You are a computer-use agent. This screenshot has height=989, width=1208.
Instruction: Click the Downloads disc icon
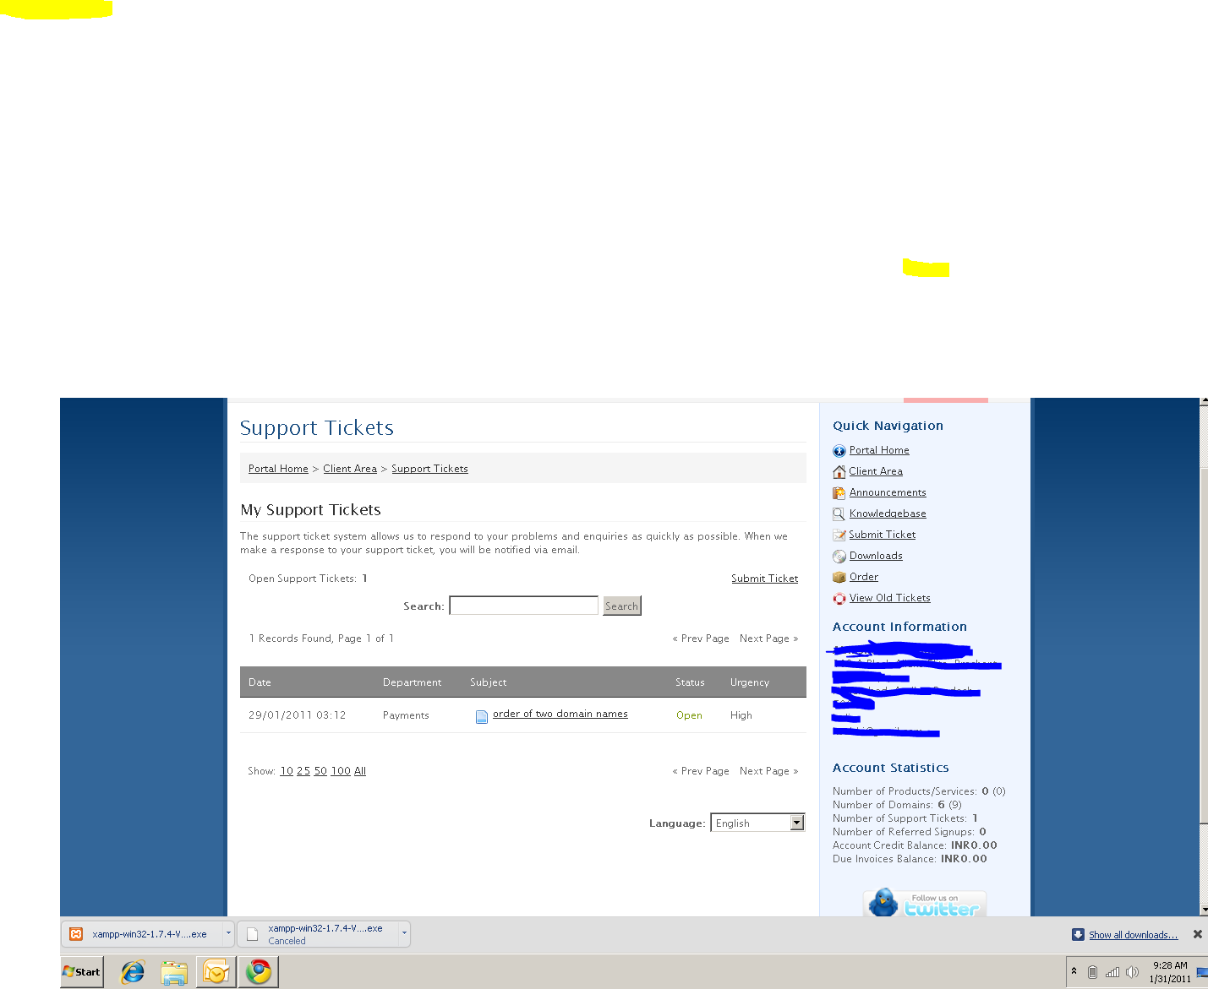click(839, 557)
